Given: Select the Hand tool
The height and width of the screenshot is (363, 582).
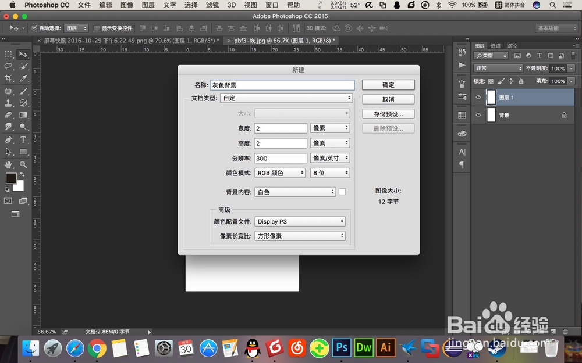Looking at the screenshot, I should [x=8, y=164].
